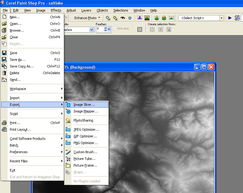The width and height of the screenshot is (243, 193).
Task: Open the selection Mode combo box
Action: coord(79,29)
